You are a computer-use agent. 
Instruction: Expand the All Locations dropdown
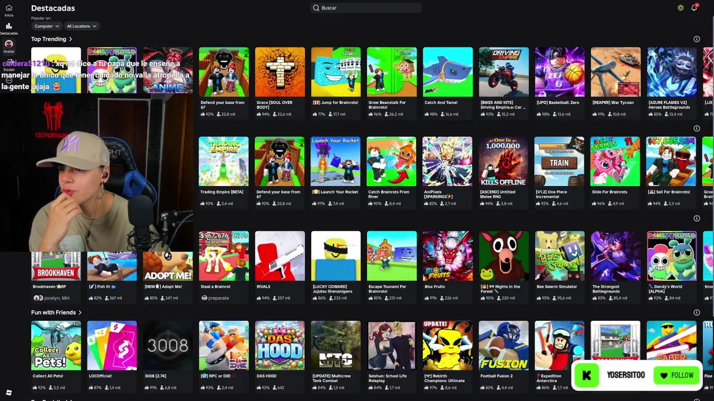(x=81, y=26)
